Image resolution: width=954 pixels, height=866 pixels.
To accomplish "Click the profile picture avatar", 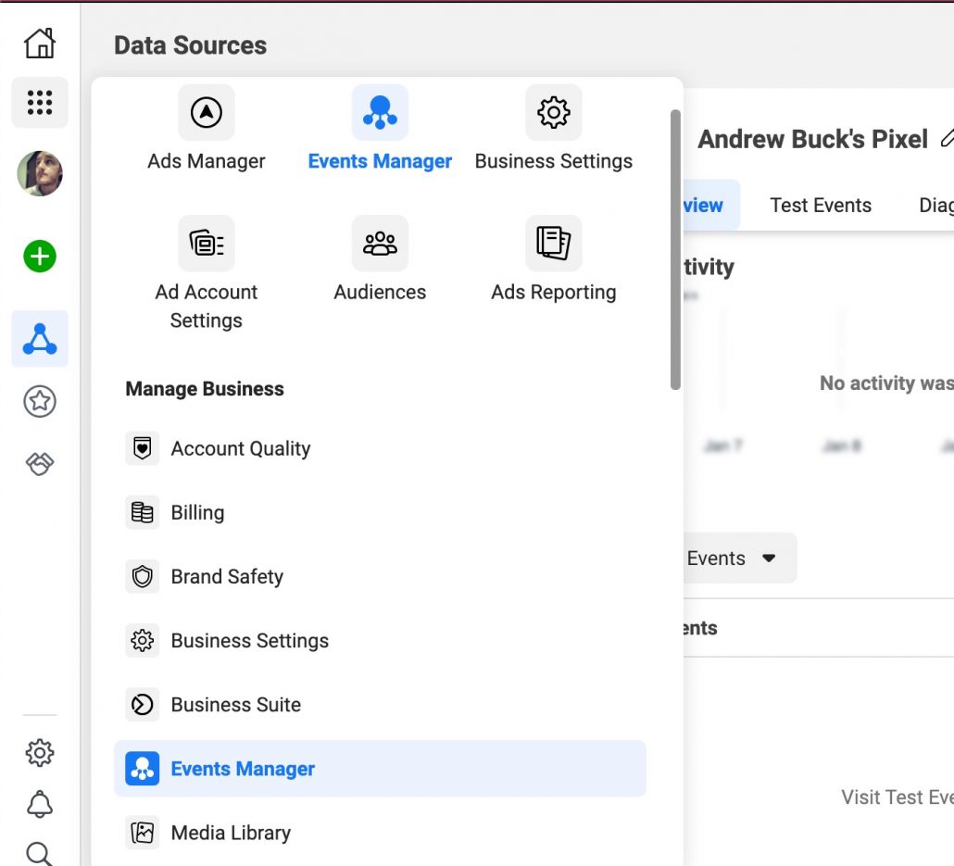I will 40,174.
